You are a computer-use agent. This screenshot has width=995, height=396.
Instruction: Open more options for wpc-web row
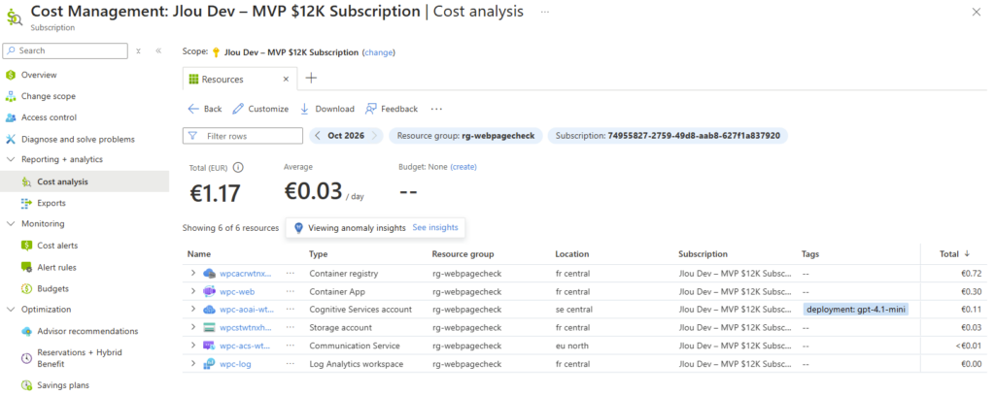click(290, 291)
